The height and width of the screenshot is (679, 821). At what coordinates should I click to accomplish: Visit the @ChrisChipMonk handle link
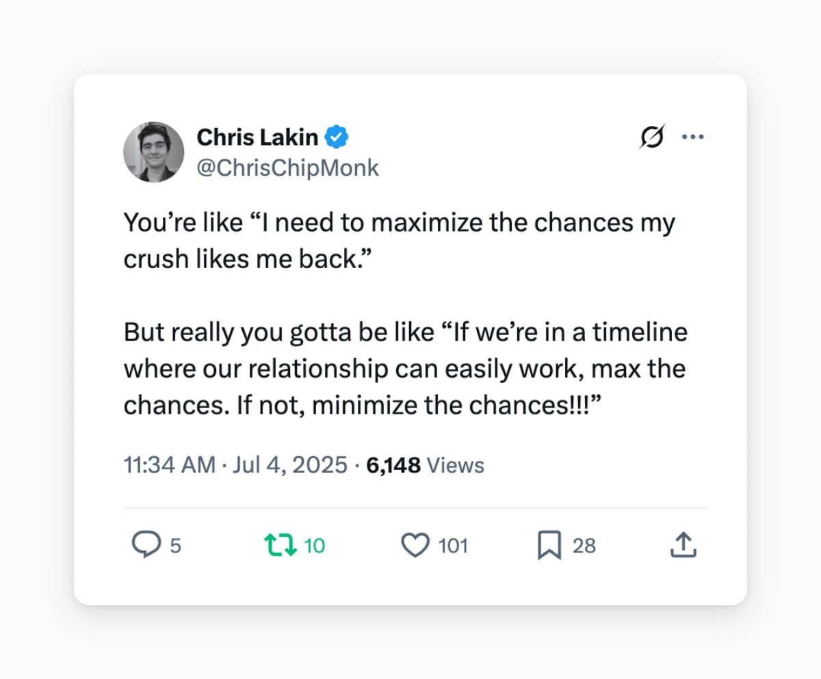point(287,168)
